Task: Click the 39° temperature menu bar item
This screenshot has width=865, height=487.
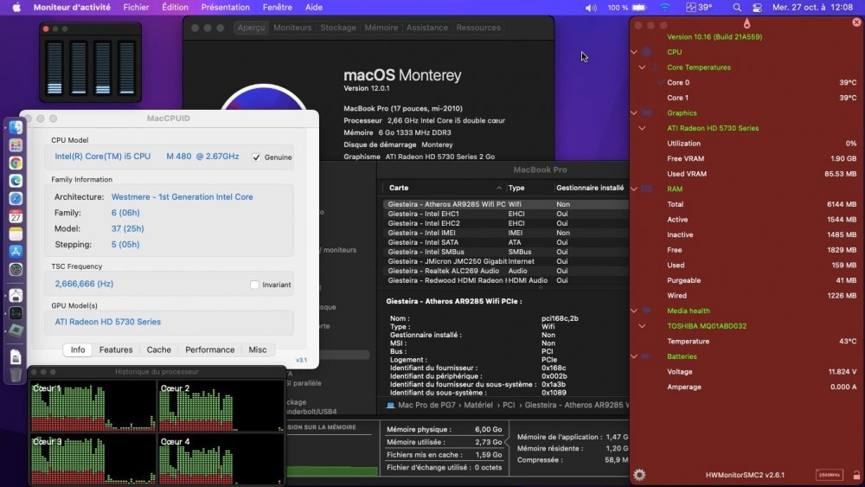Action: 699,8
